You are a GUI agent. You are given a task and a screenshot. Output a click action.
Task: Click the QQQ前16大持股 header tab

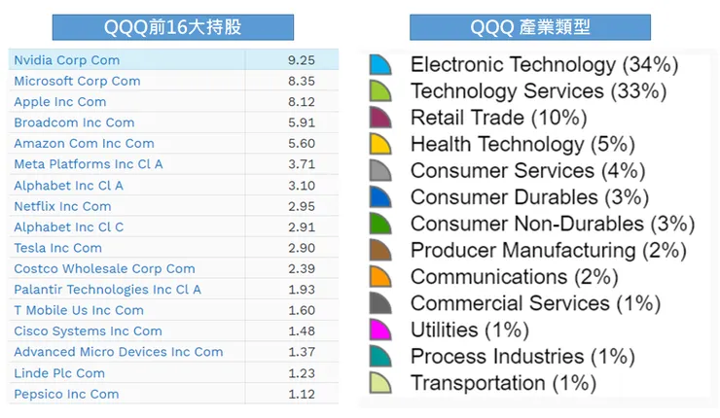[172, 27]
